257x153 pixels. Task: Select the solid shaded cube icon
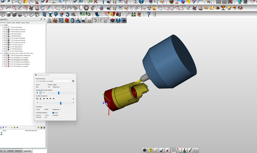[9, 14]
